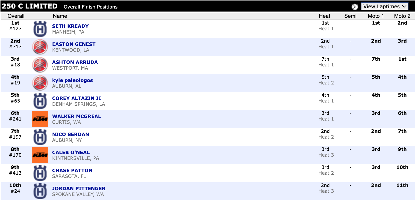
Task: Click Seth Kready's Husqvarna logo
Action: click(40, 29)
